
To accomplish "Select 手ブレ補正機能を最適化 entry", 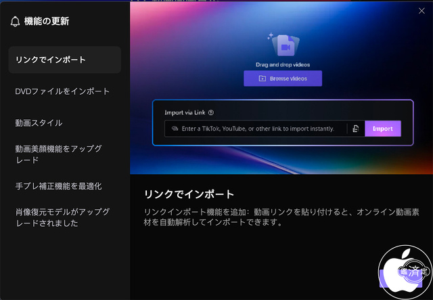I will [x=59, y=186].
